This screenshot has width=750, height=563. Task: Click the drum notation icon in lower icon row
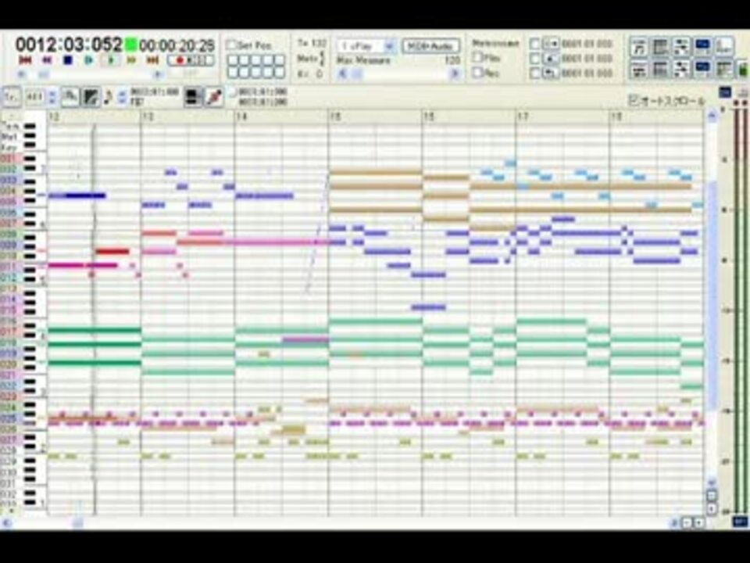[638, 70]
